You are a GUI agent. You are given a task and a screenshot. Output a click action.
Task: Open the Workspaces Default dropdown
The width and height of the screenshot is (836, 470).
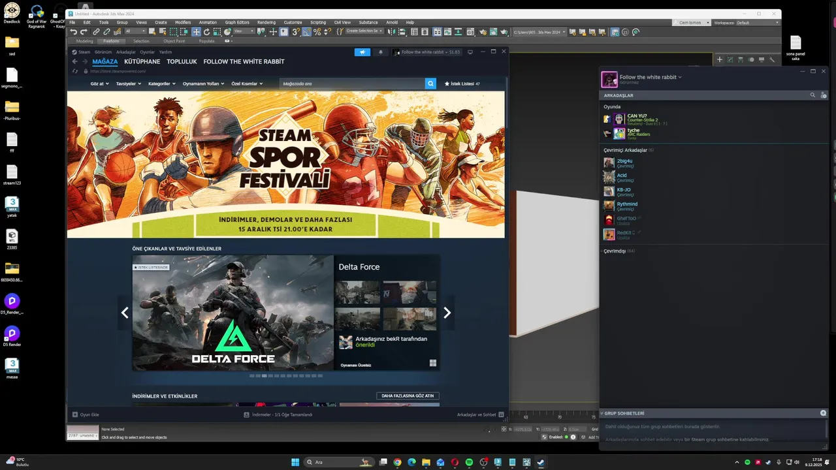[x=757, y=23]
